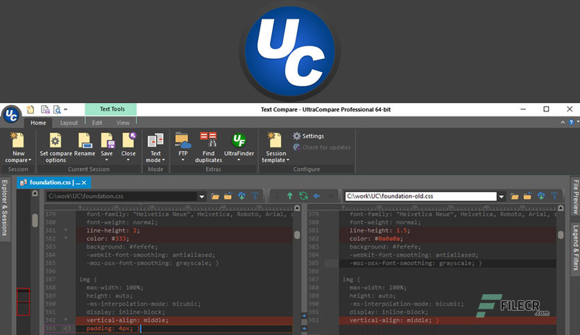Screen dimensions: 580x335
Task: Click the overview map scrollbar thumb
Action: (x=35, y=220)
